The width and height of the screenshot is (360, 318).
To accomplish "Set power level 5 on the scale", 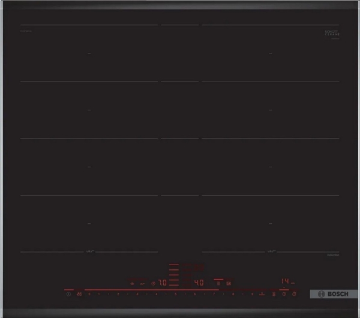I will 176,294.
